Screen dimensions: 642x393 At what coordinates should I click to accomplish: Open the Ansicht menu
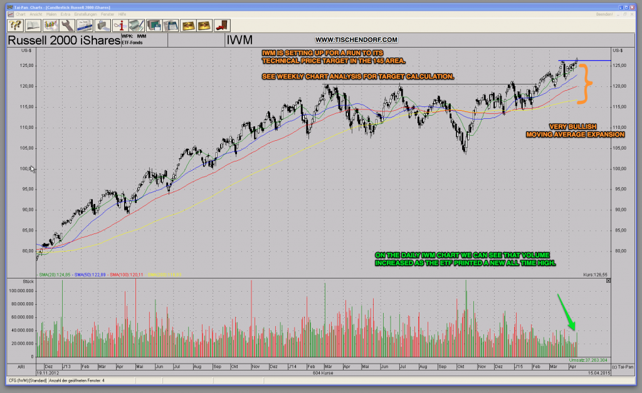point(35,14)
